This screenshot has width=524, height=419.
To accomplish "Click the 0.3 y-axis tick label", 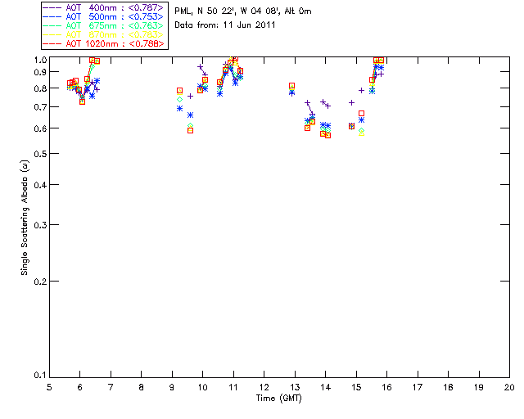I will pyautogui.click(x=39, y=225).
